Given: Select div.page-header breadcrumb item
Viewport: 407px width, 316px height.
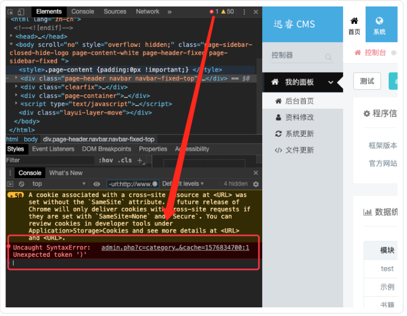Looking at the screenshot, I should tap(99, 140).
